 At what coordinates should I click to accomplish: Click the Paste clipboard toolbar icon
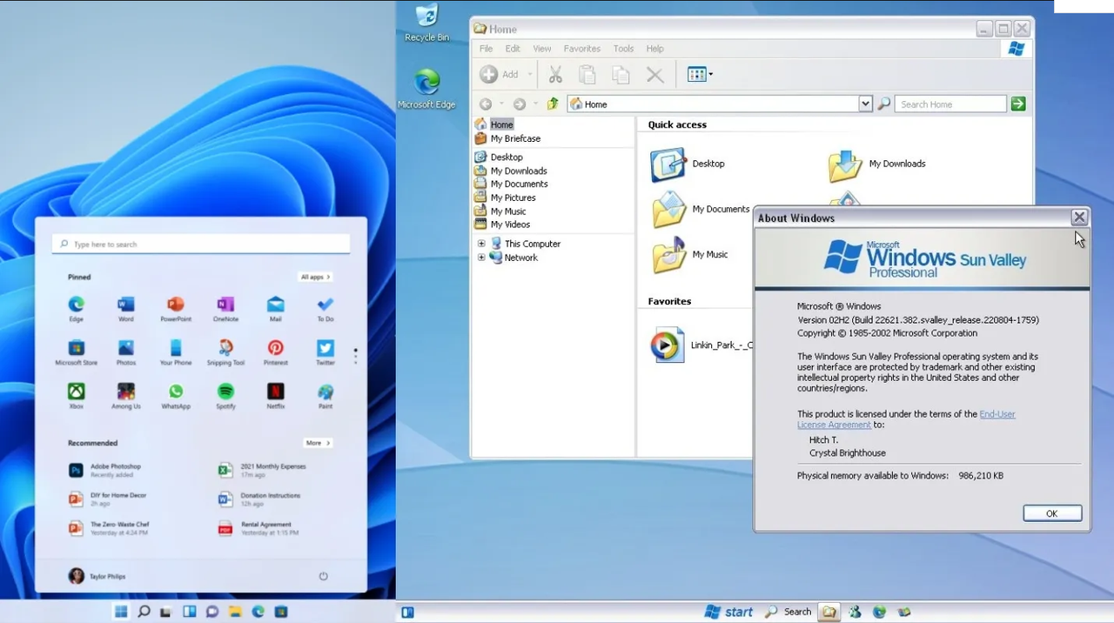tap(587, 75)
